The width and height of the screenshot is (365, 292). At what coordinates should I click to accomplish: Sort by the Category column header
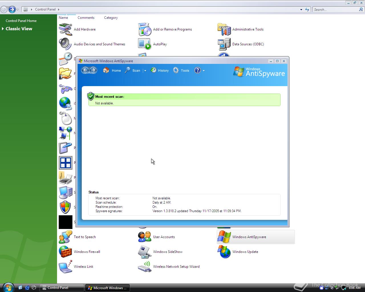tap(111, 17)
